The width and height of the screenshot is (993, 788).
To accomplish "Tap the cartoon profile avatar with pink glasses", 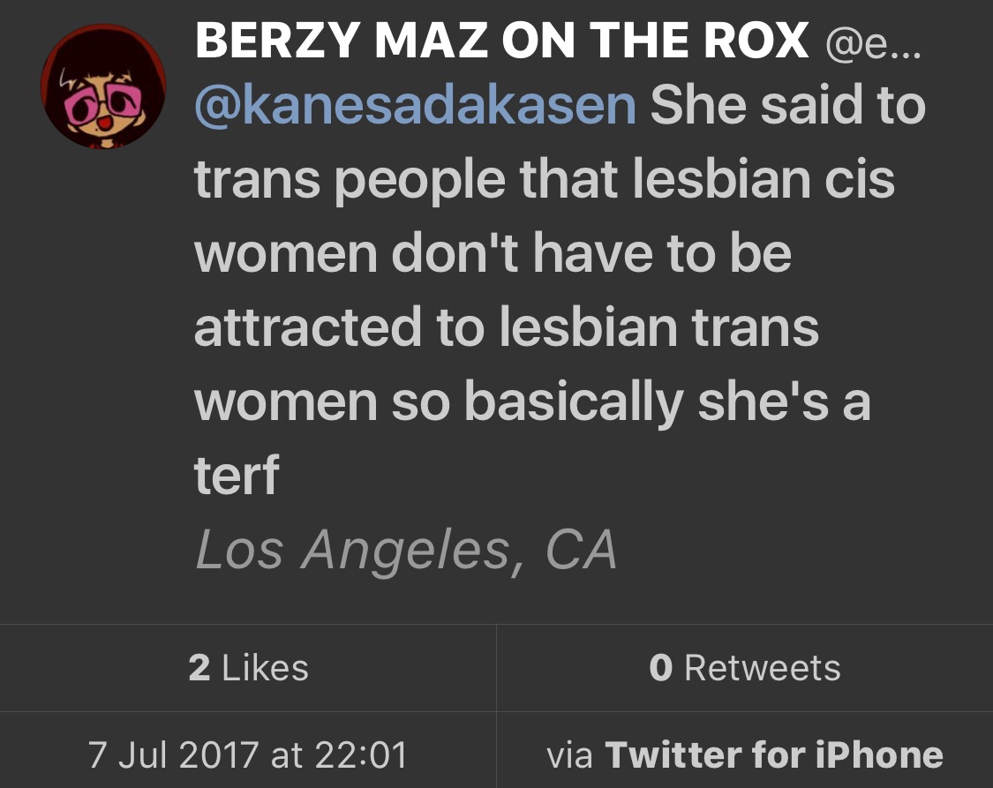I will pyautogui.click(x=103, y=86).
